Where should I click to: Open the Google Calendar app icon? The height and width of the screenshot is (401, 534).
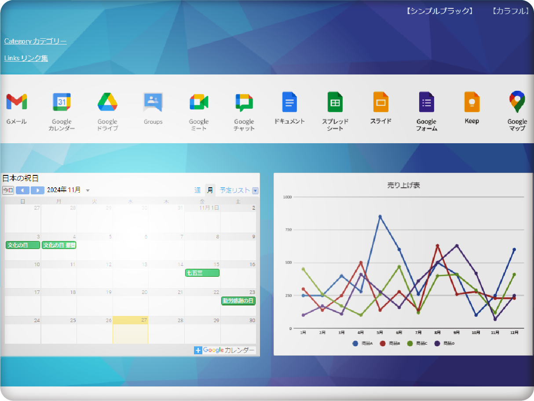click(62, 102)
